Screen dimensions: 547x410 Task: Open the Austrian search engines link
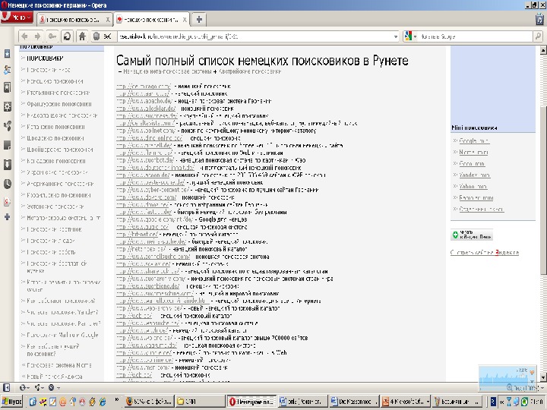tap(250, 71)
